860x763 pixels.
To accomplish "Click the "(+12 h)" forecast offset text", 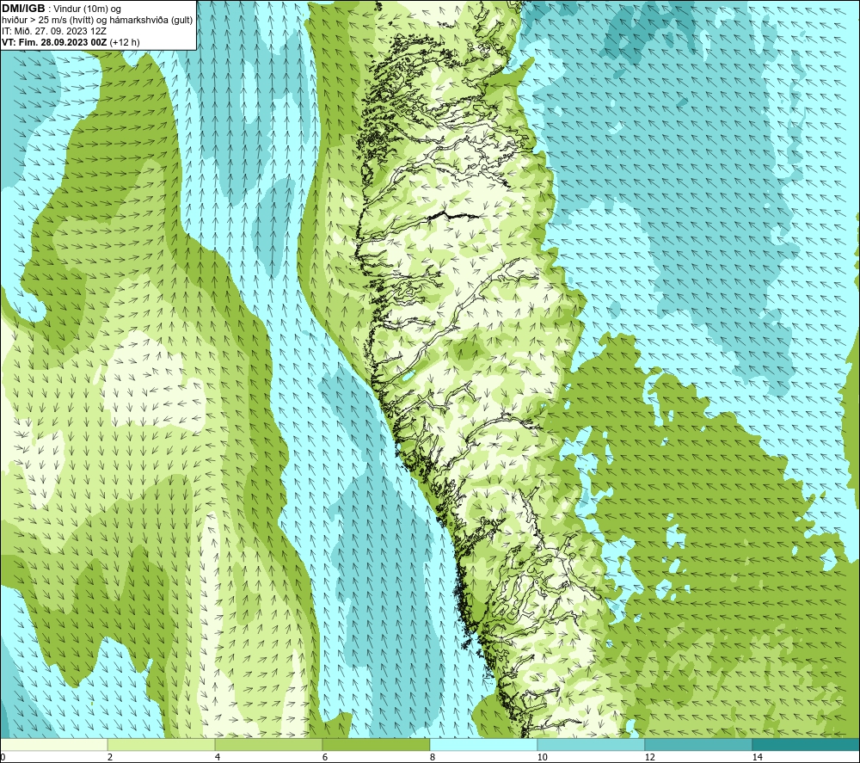I will pos(125,42).
